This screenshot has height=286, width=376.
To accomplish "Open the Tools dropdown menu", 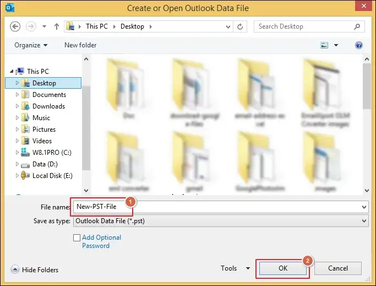I will [x=235, y=268].
